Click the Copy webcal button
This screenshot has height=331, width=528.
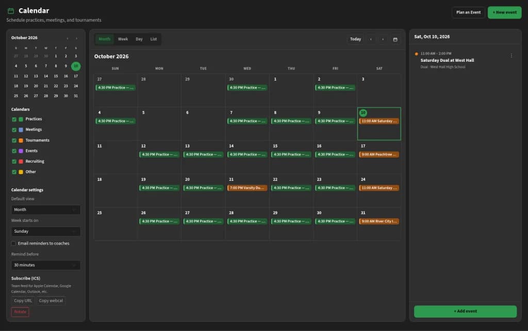pos(51,301)
